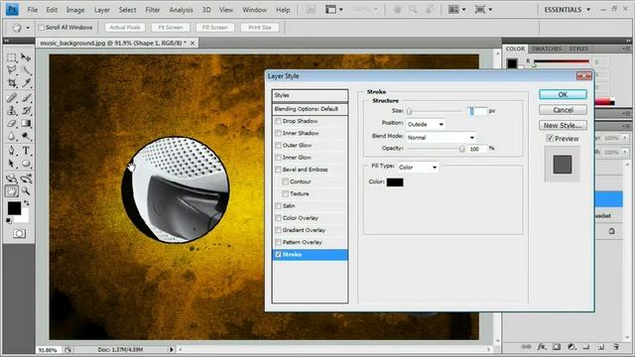Toggle Quick Mask mode icon

19,234
